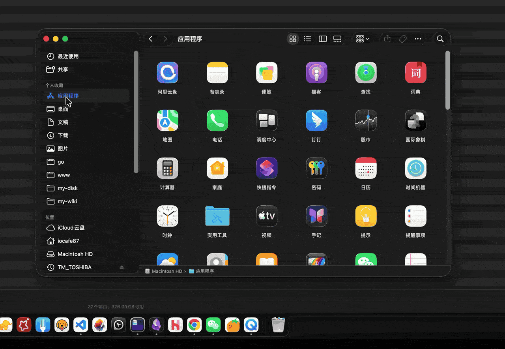Open the 钉钉 DingTalk app
Image resolution: width=505 pixels, height=349 pixels.
click(x=316, y=120)
